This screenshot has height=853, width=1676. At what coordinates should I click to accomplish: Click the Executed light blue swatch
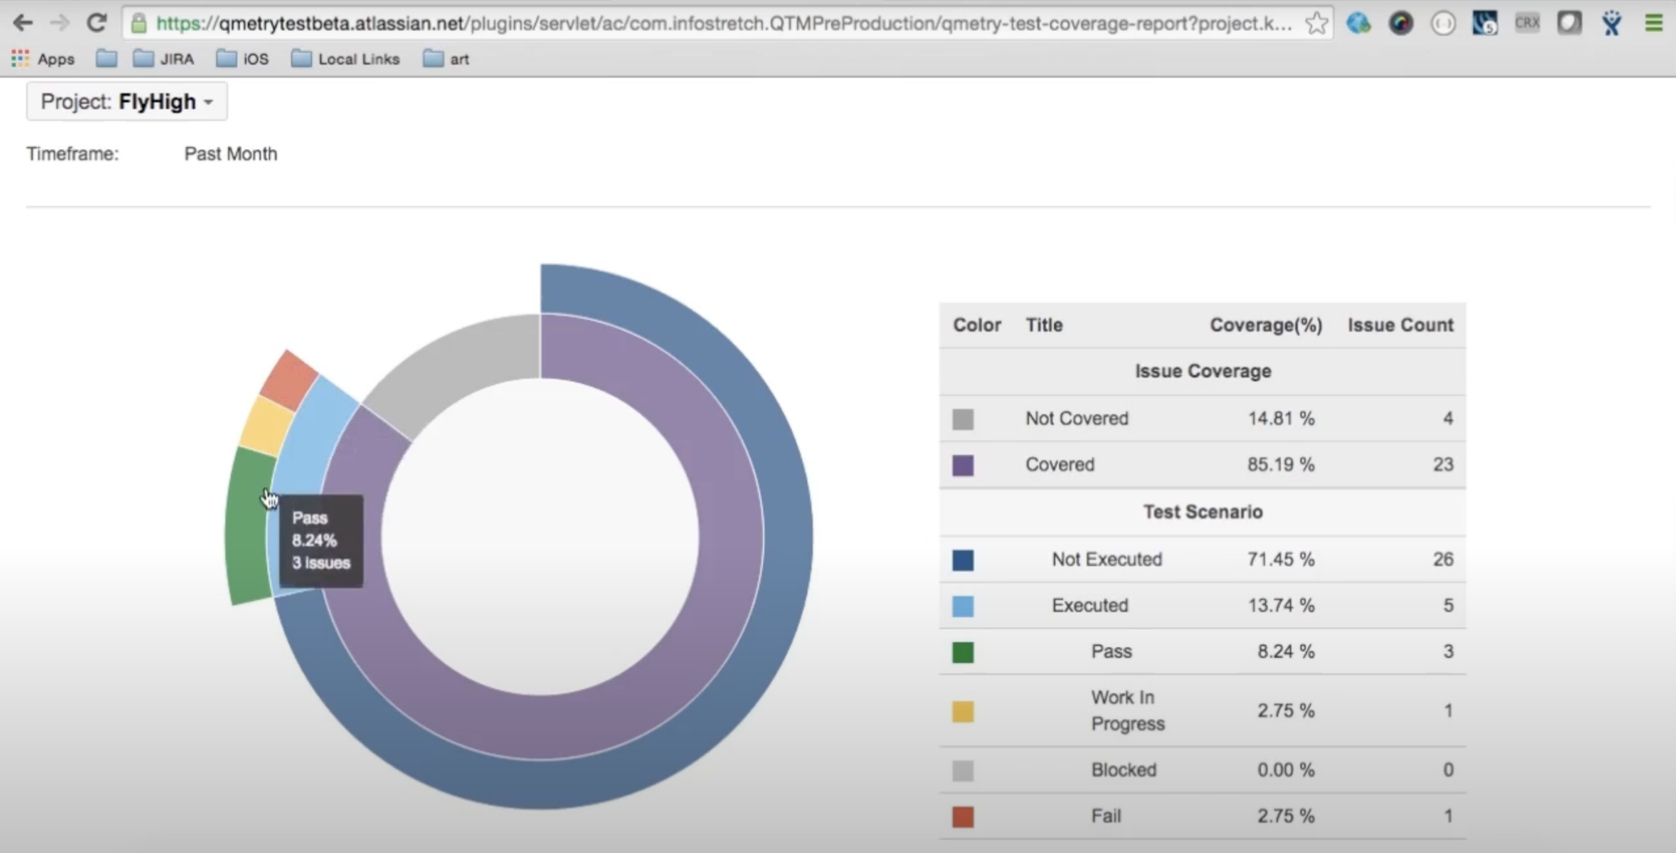point(963,606)
